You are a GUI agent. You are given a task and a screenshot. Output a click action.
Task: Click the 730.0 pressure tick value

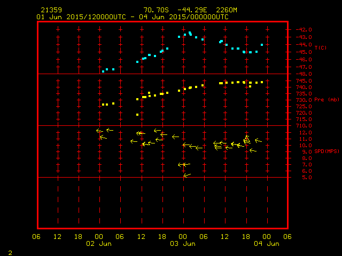(304, 100)
